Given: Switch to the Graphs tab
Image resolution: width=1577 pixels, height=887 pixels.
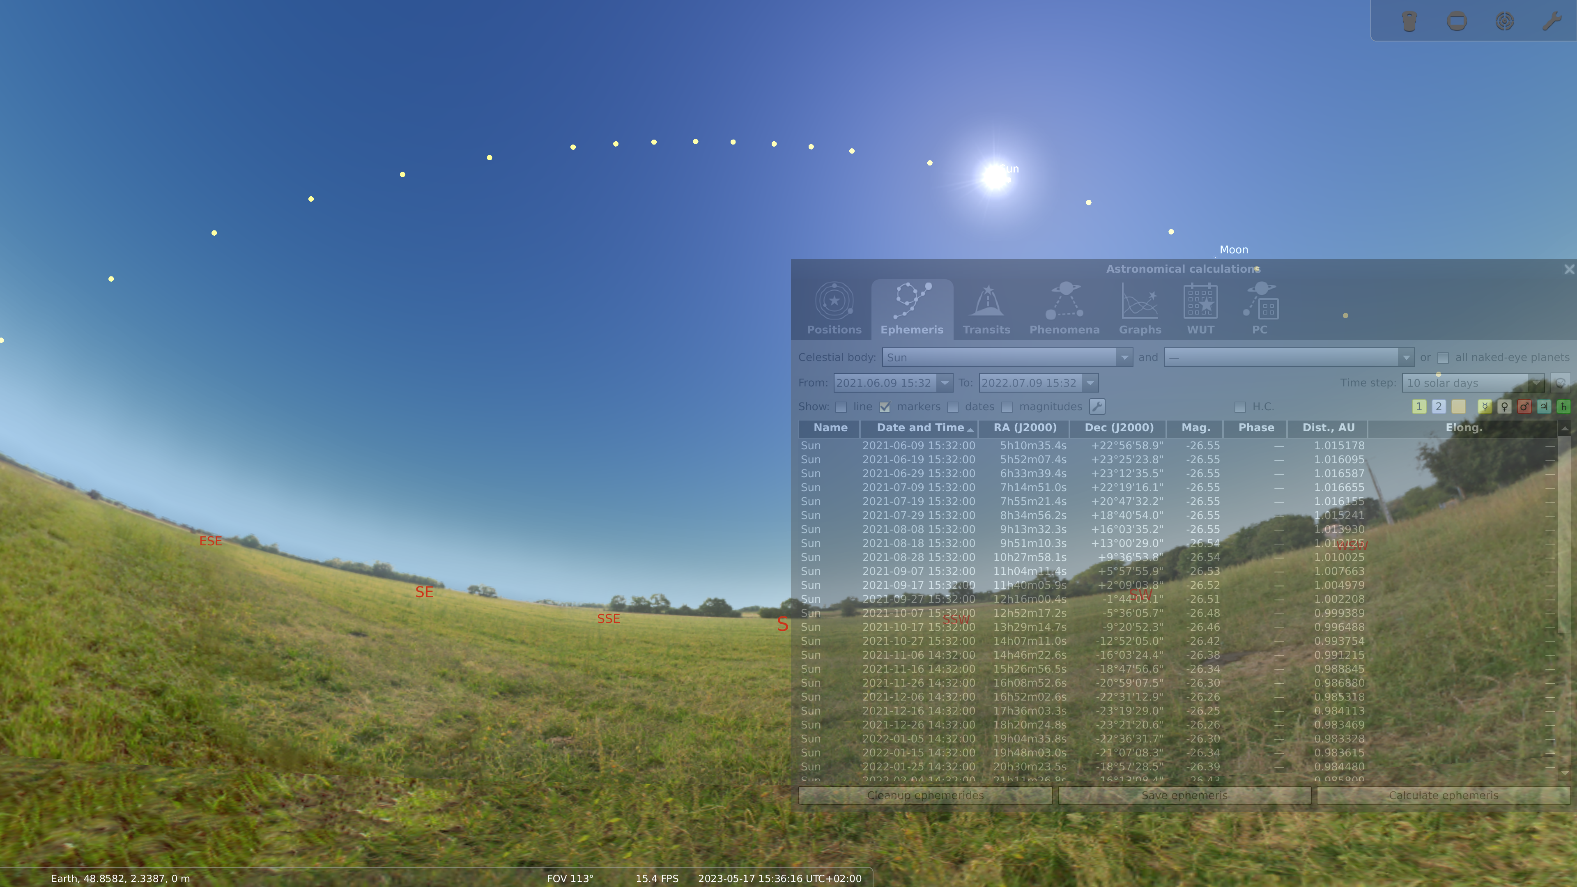Looking at the screenshot, I should point(1140,309).
